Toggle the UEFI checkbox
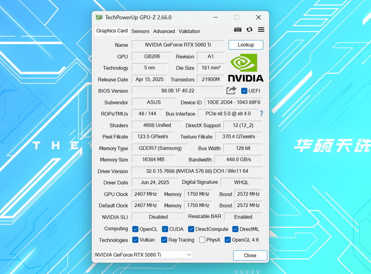 pos(244,91)
